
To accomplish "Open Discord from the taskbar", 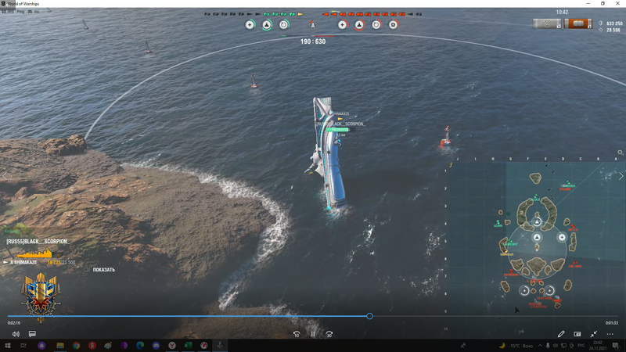I will [156, 345].
